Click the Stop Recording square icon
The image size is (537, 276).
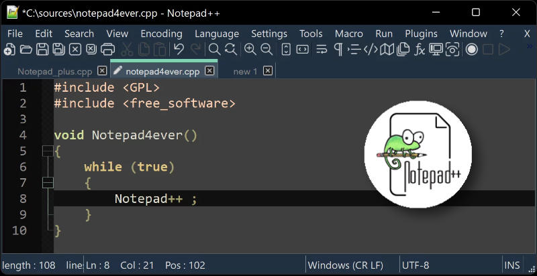click(x=488, y=50)
